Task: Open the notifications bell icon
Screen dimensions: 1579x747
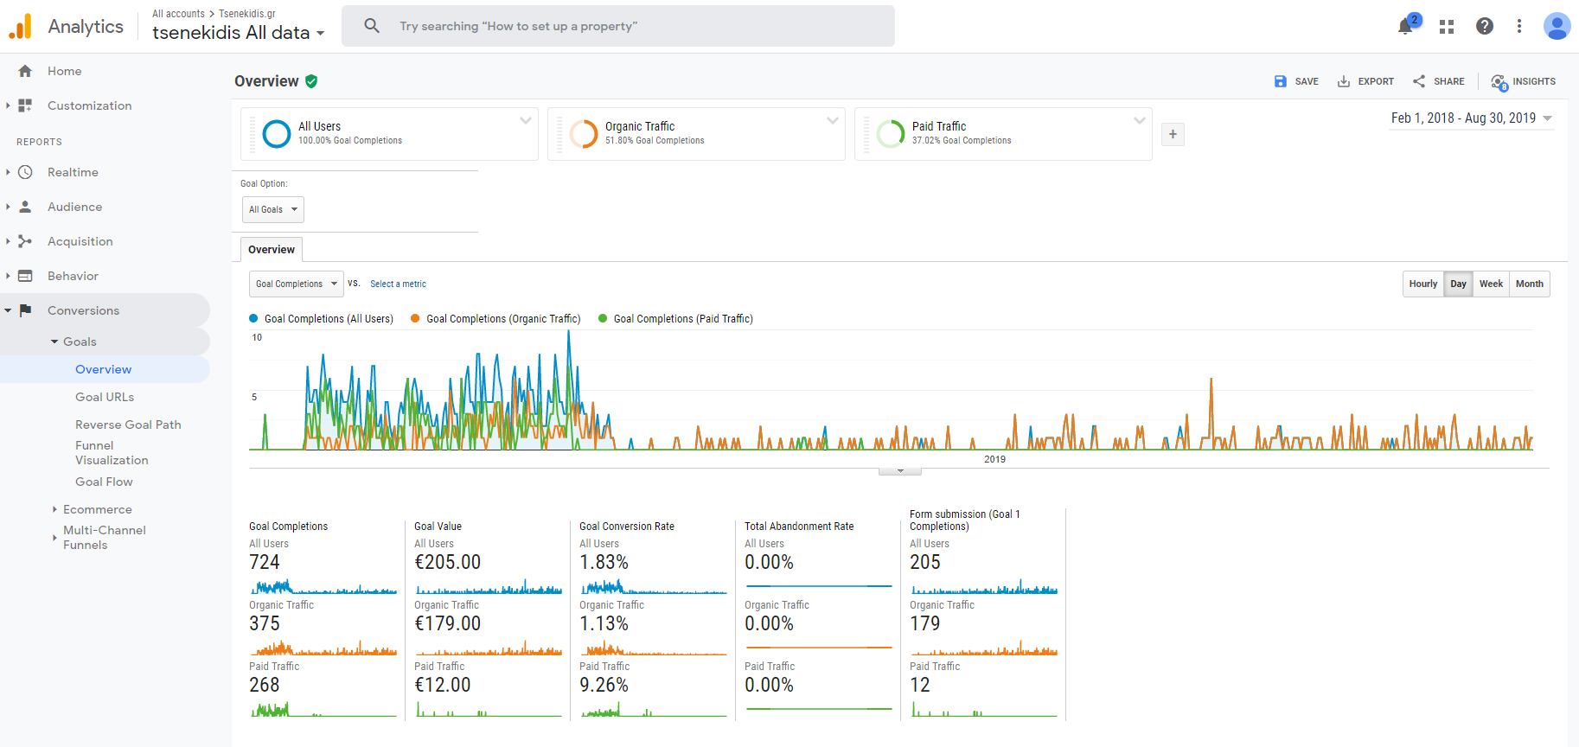Action: (1405, 26)
